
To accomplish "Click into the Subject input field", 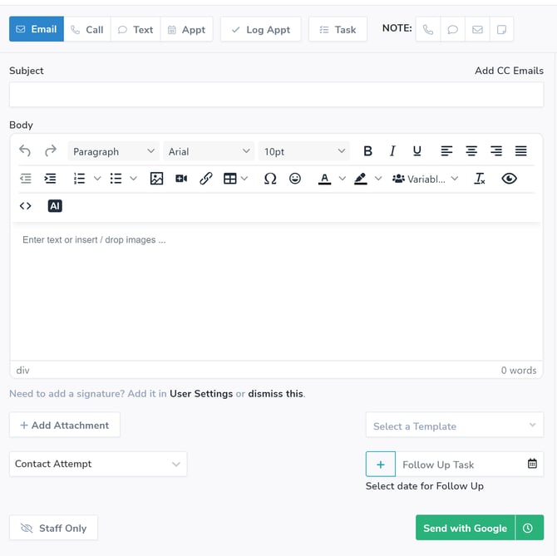I will point(276,95).
